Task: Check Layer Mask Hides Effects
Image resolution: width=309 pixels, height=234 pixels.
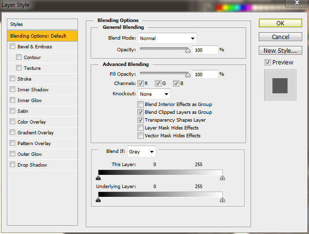Action: pyautogui.click(x=140, y=128)
